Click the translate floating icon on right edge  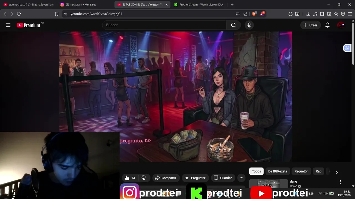coord(347,48)
